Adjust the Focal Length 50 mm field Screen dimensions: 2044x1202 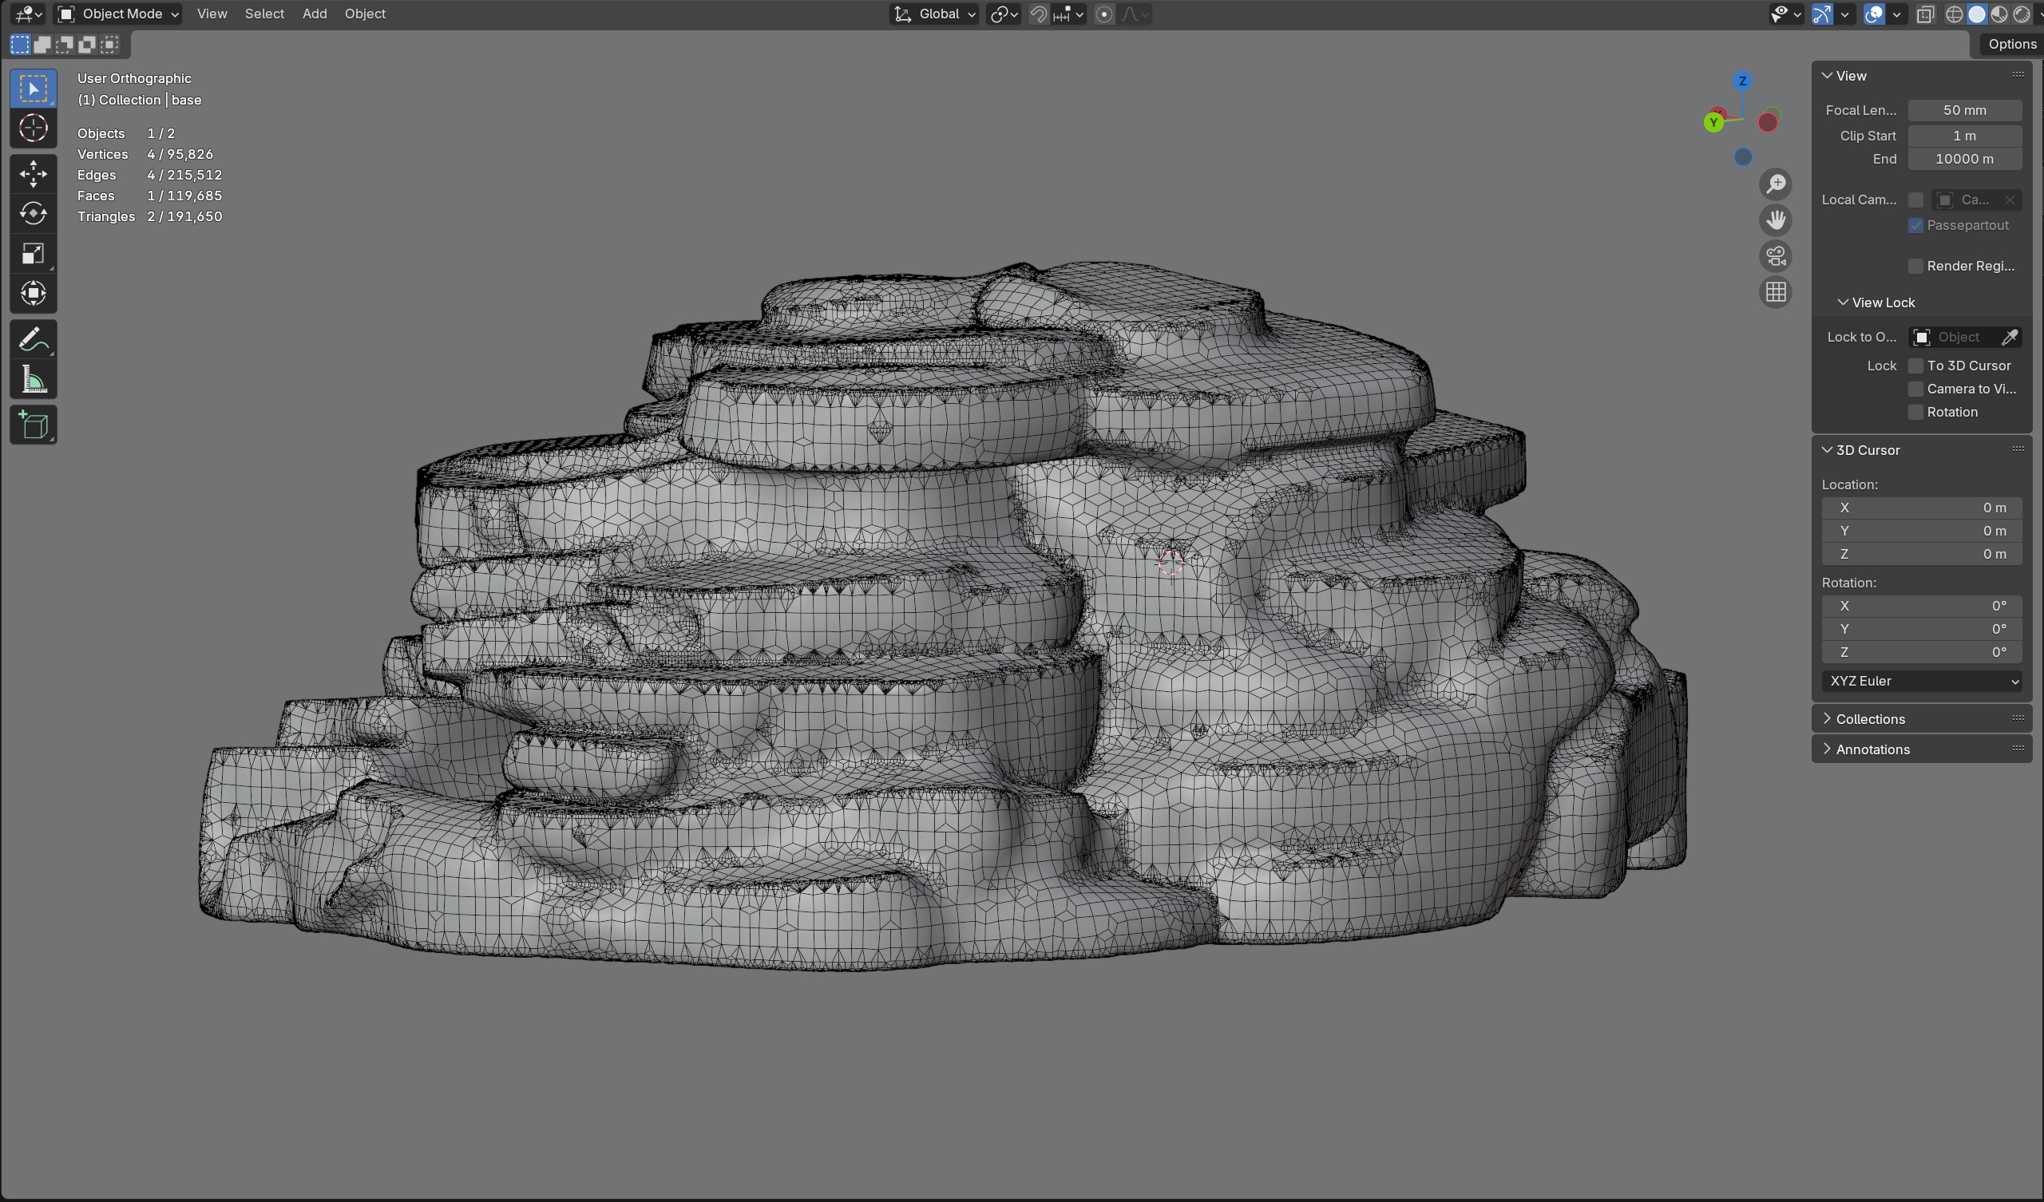point(1963,110)
